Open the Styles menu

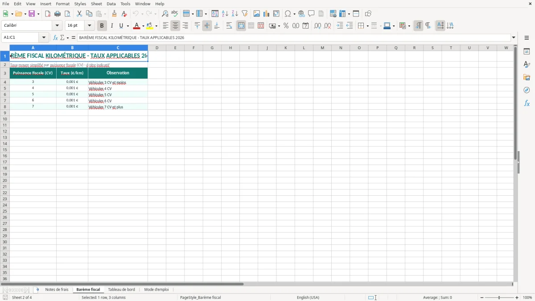pyautogui.click(x=80, y=4)
